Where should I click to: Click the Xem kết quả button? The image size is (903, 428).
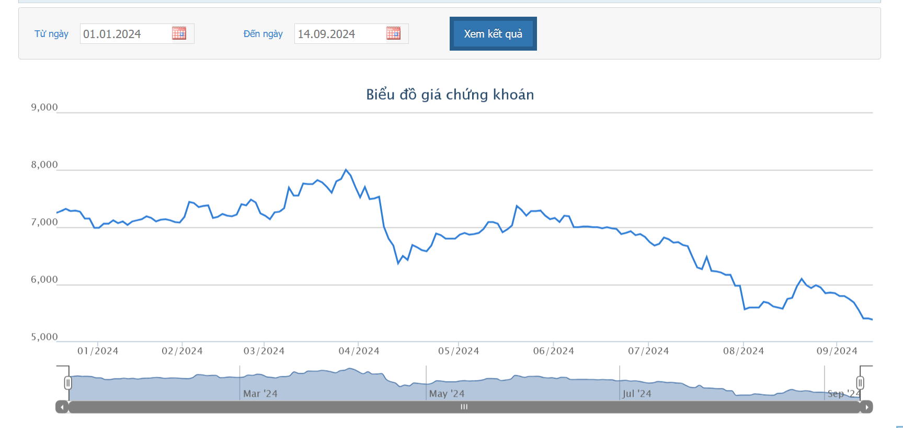493,34
